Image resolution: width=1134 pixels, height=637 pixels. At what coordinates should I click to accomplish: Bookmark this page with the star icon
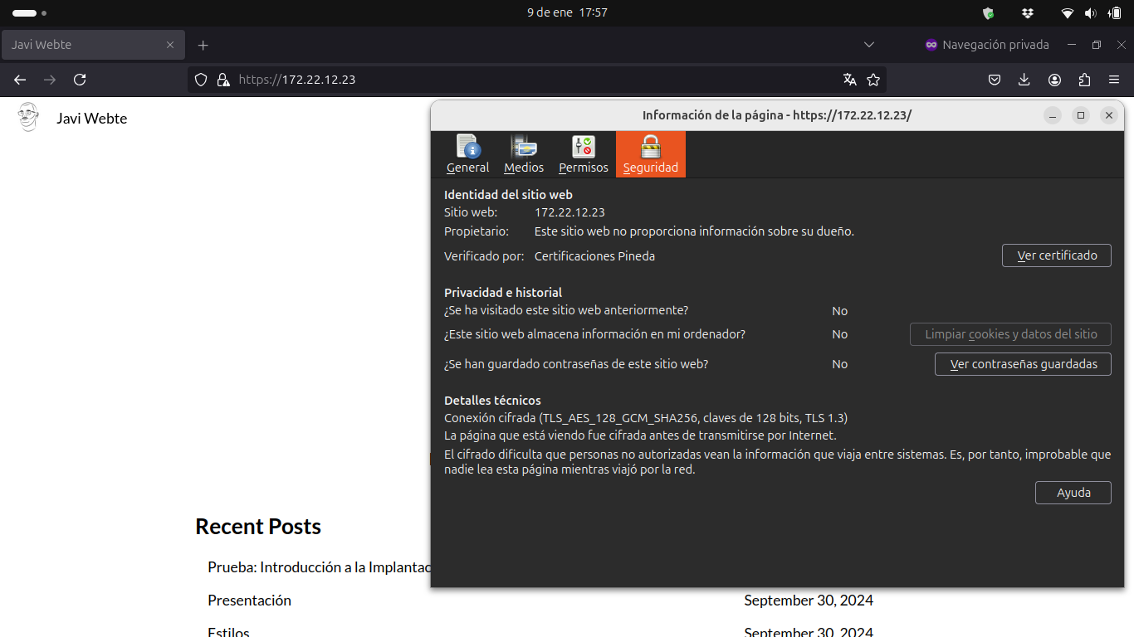coord(873,80)
